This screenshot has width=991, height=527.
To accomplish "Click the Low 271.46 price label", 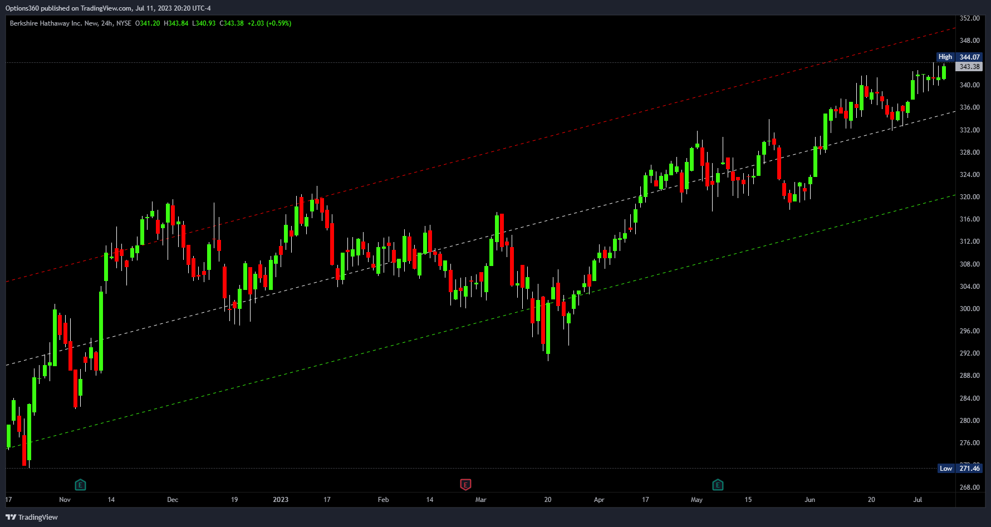I will 959,468.
